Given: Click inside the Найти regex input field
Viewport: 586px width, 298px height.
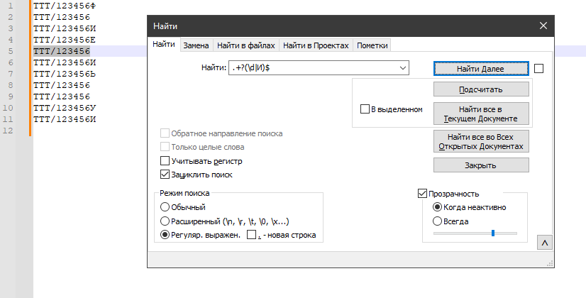Looking at the screenshot, I should pos(312,68).
